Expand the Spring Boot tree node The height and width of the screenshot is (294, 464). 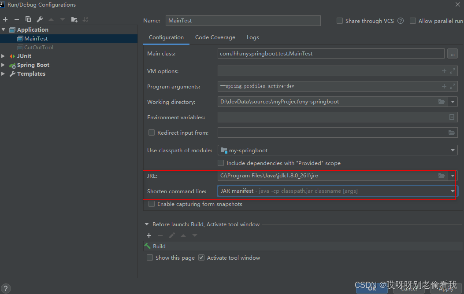point(3,65)
